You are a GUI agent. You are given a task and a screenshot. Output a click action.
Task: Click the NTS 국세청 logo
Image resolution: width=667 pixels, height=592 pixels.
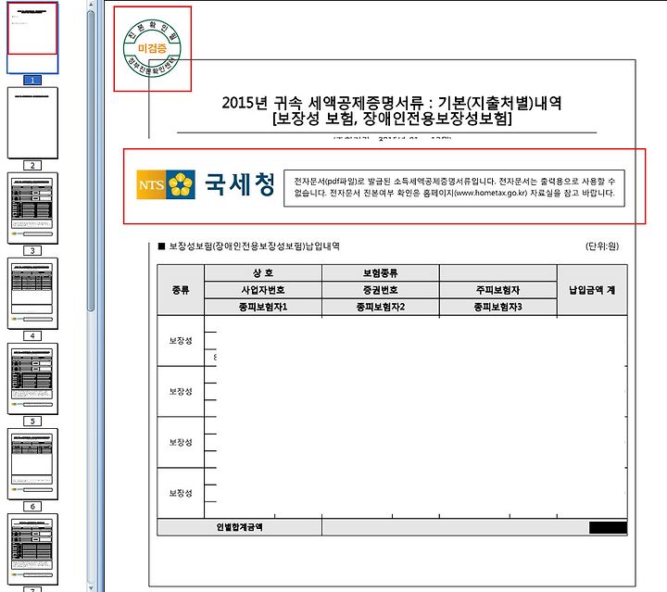coord(206,184)
